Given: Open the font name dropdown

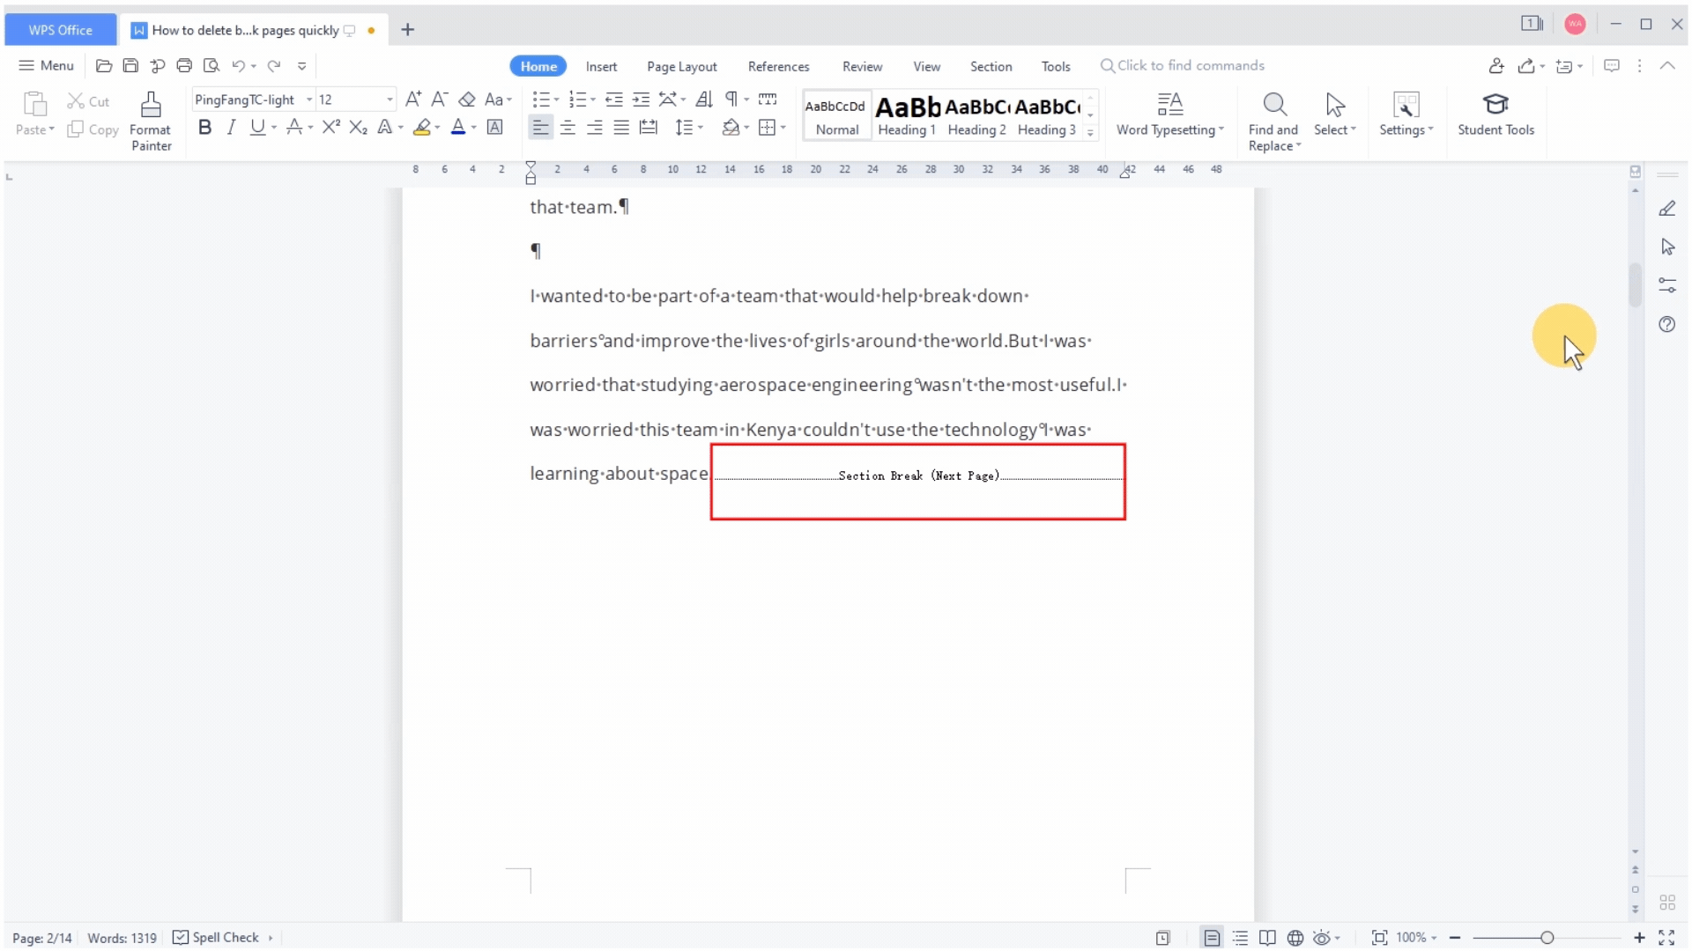Looking at the screenshot, I should [x=309, y=100].
